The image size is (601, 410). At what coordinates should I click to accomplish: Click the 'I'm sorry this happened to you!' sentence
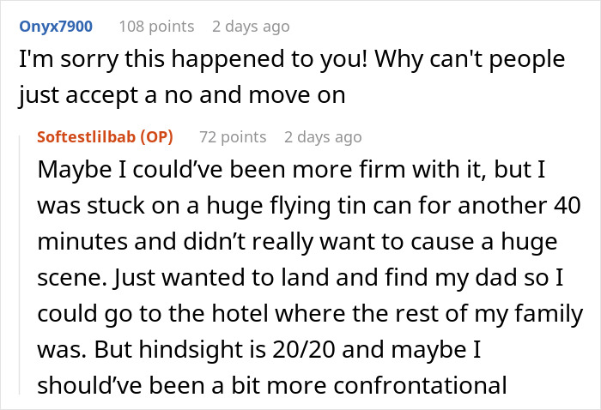tap(193, 59)
